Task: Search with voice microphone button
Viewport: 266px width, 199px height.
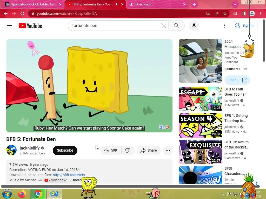Action: point(194,26)
